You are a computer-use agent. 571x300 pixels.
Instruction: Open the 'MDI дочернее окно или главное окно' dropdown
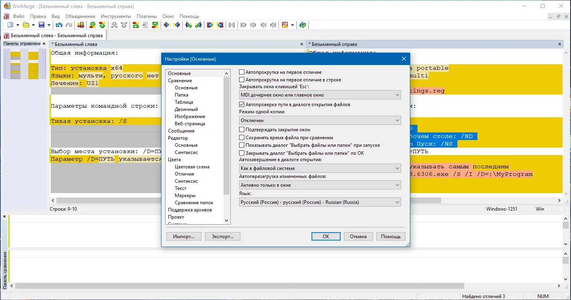[x=320, y=95]
